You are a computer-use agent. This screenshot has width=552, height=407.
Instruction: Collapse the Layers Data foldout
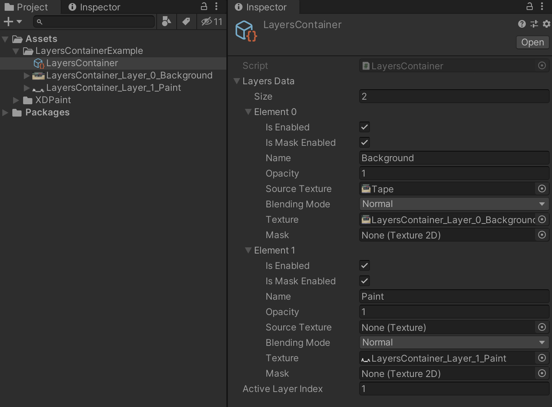237,81
